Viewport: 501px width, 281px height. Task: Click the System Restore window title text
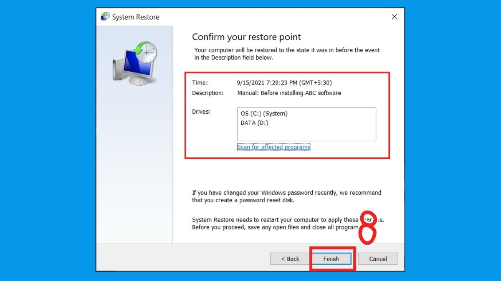[x=136, y=17]
